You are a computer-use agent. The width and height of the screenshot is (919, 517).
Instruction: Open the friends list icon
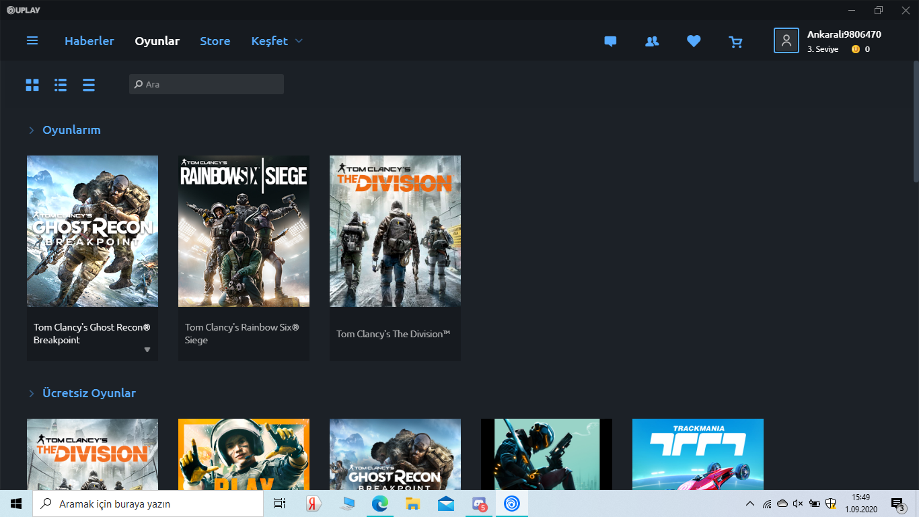tap(652, 41)
